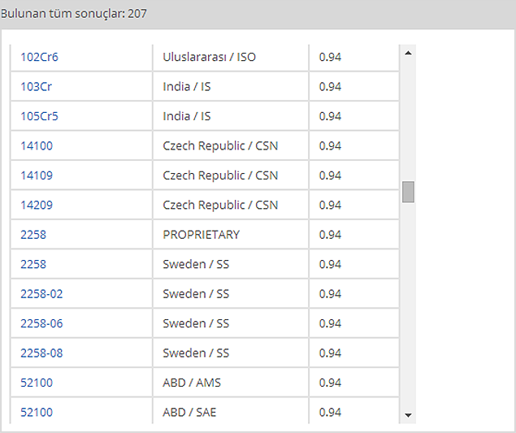Open the 14100 material link
Viewport: 516px width, 433px height.
(x=37, y=145)
